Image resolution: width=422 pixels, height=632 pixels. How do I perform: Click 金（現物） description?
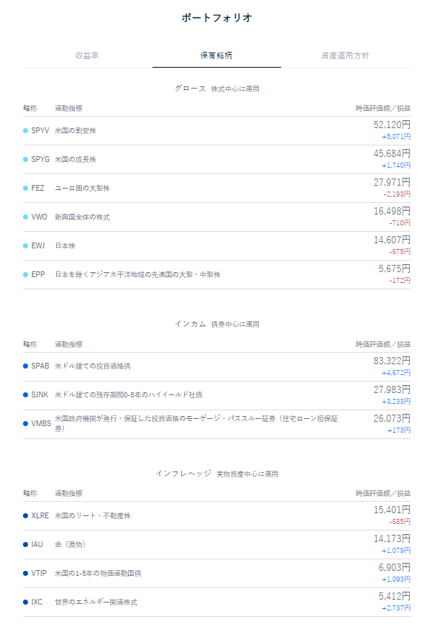70,544
